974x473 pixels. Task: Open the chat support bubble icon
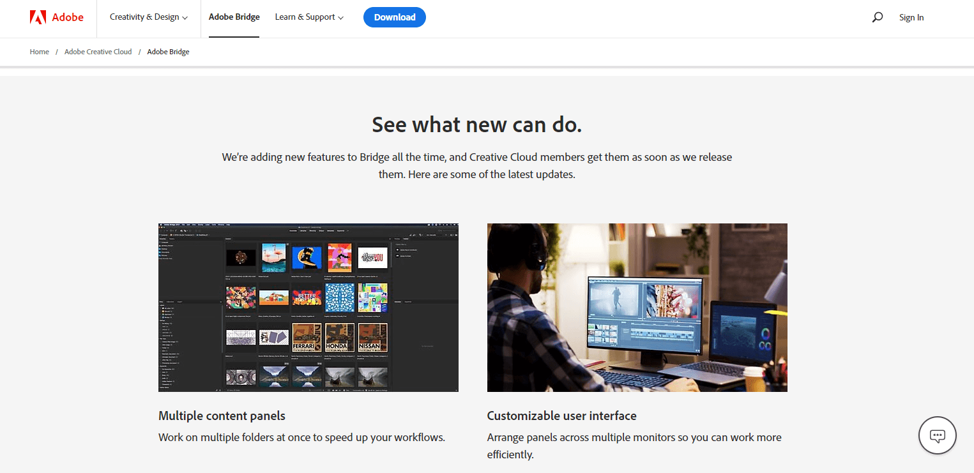pyautogui.click(x=937, y=435)
